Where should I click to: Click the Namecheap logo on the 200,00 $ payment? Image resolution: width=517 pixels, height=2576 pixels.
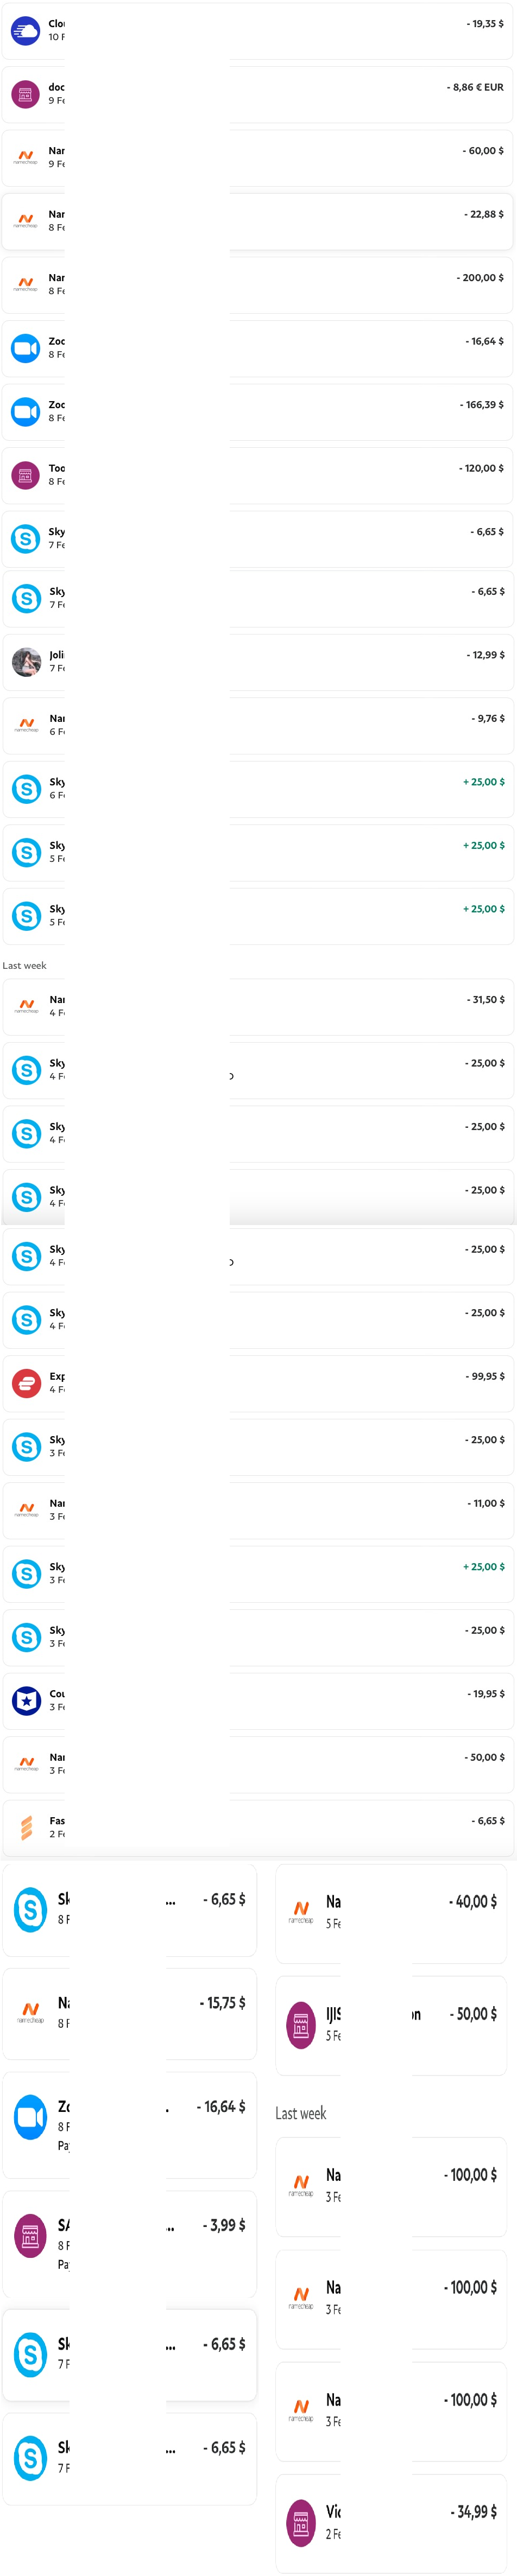pyautogui.click(x=25, y=284)
